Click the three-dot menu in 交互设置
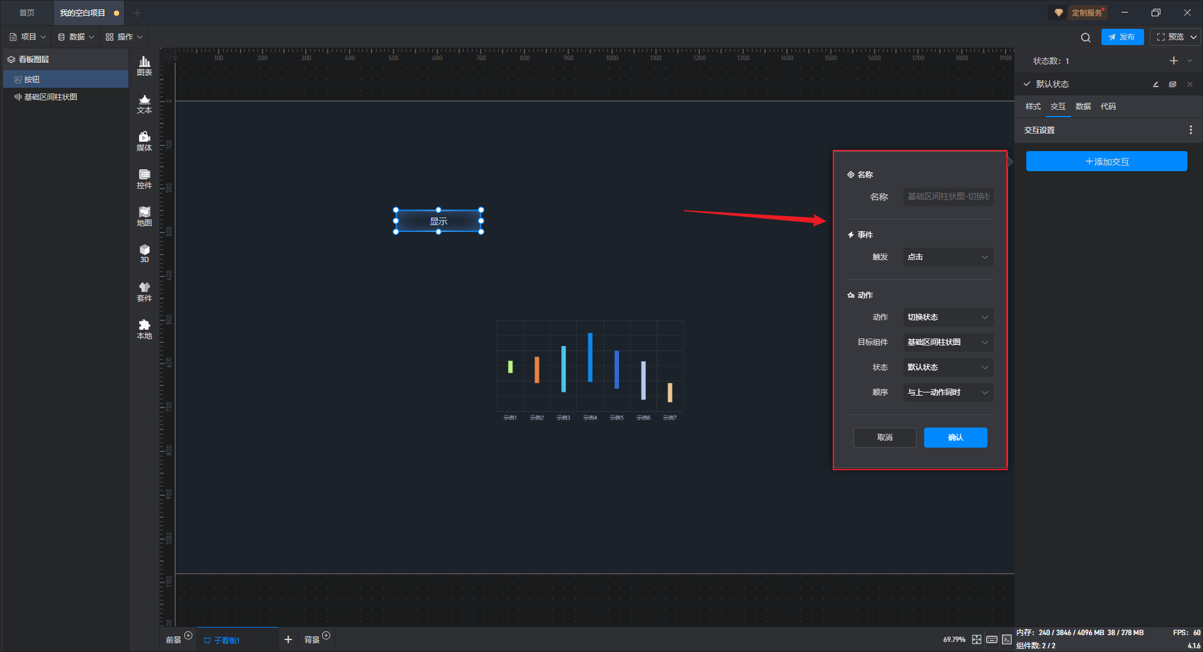Viewport: 1203px width, 652px height. tap(1190, 130)
